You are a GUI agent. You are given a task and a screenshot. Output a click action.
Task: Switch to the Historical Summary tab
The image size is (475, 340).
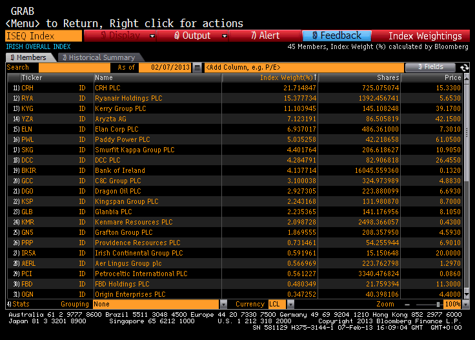[99, 57]
